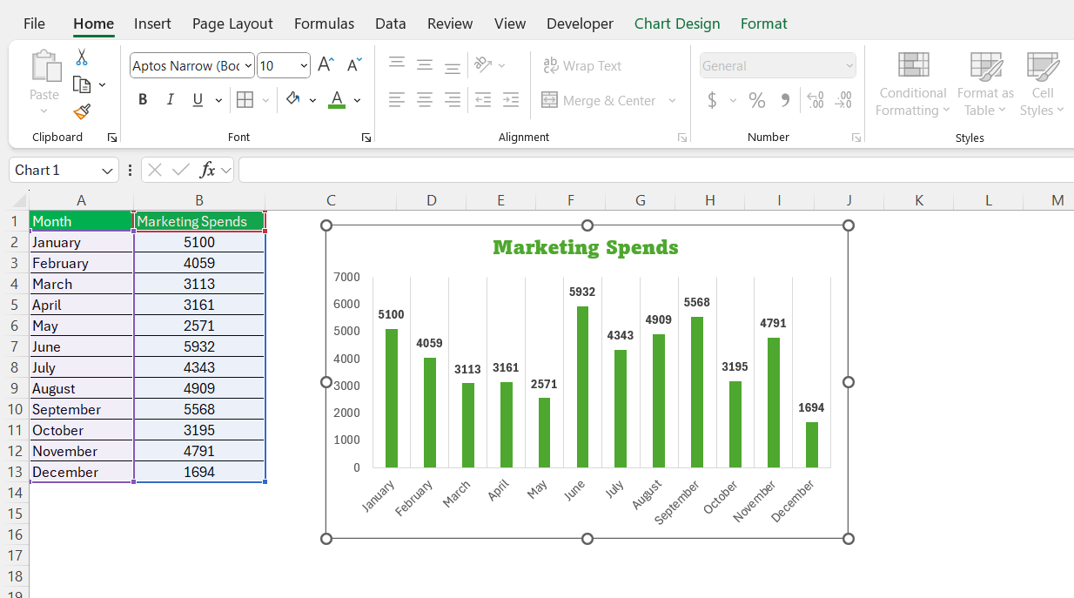
Task: Open Cell Styles gallery
Action: [x=1042, y=84]
